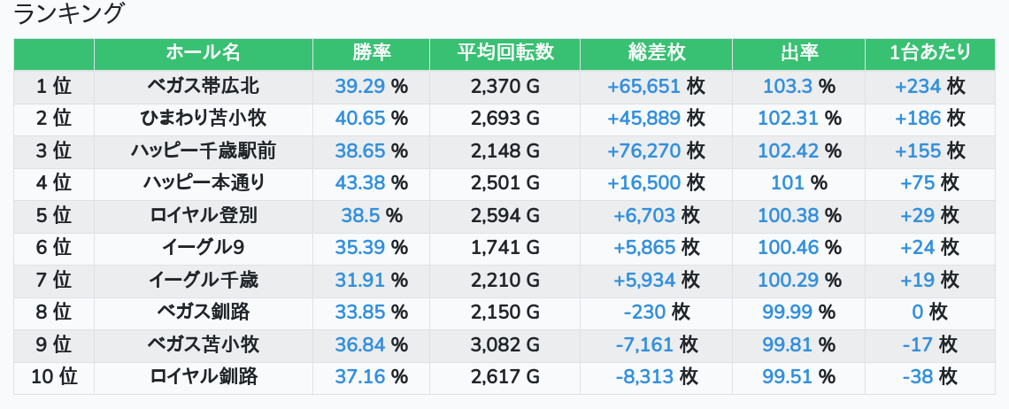The image size is (1009, 409).
Task: Click the ハッピー本通り hall name
Action: (203, 183)
